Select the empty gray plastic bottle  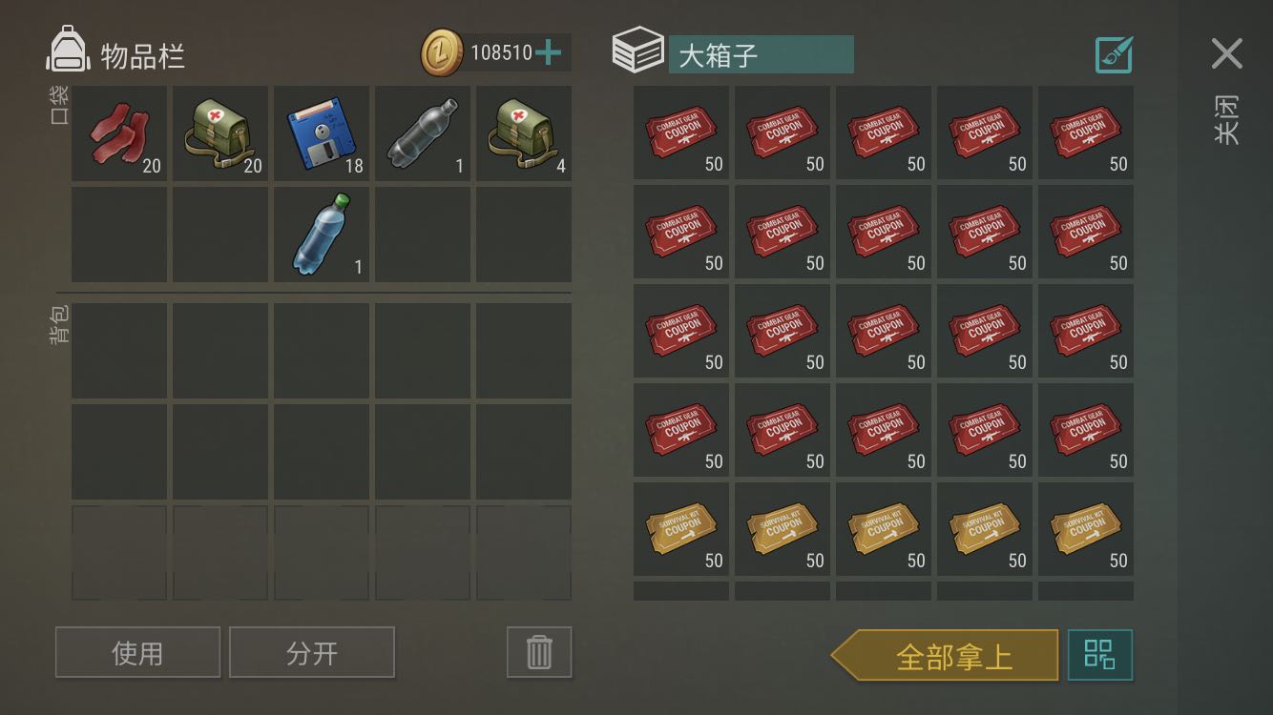pyautogui.click(x=423, y=133)
